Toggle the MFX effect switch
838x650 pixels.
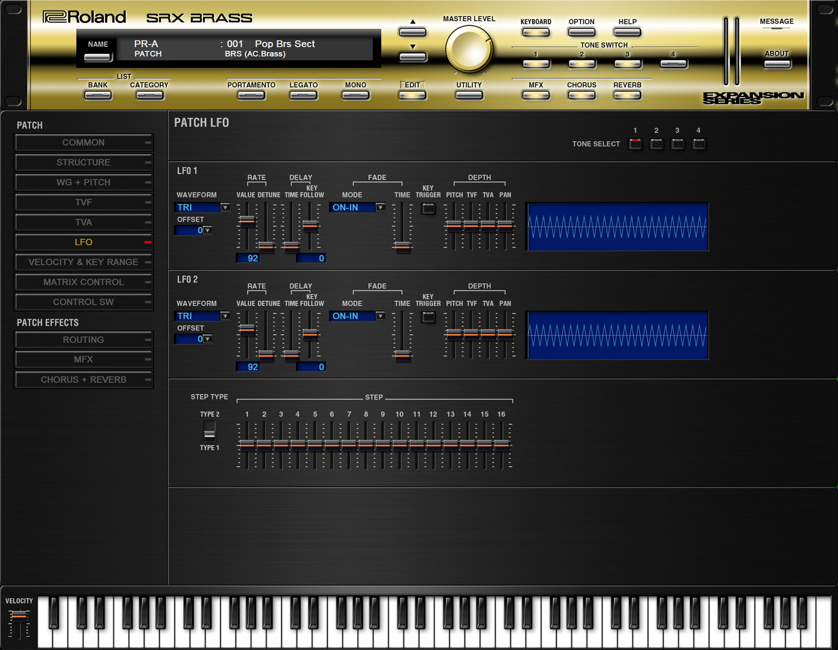pyautogui.click(x=535, y=95)
